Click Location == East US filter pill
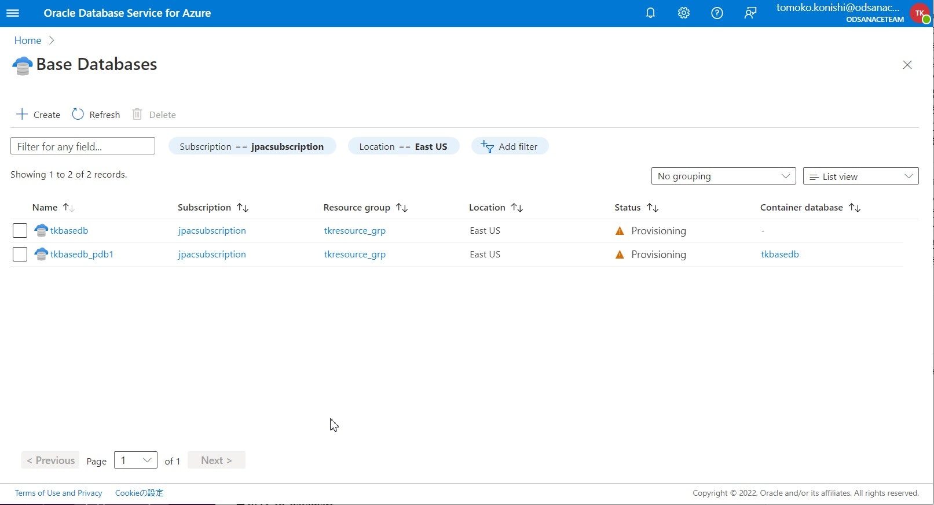 click(x=403, y=146)
